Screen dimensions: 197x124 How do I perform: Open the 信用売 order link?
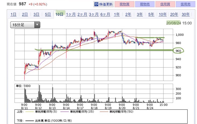185,4
